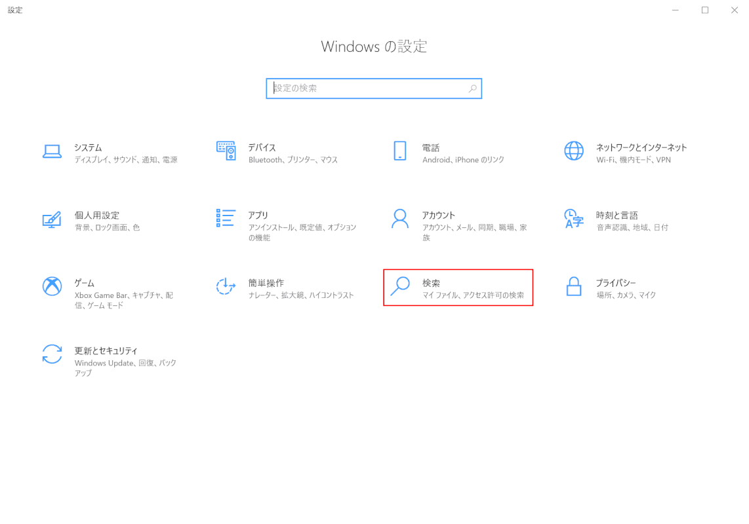Click the text マイ ファイル、アクセス許可の検索
This screenshot has height=524, width=749.
click(x=473, y=295)
